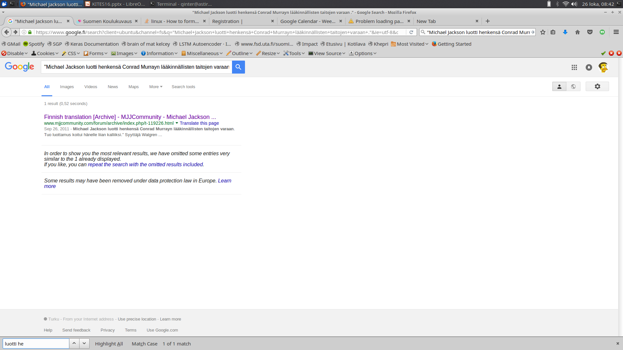Click the green checkmark in Web Developer toolbar
This screenshot has height=350, width=623.
click(603, 53)
